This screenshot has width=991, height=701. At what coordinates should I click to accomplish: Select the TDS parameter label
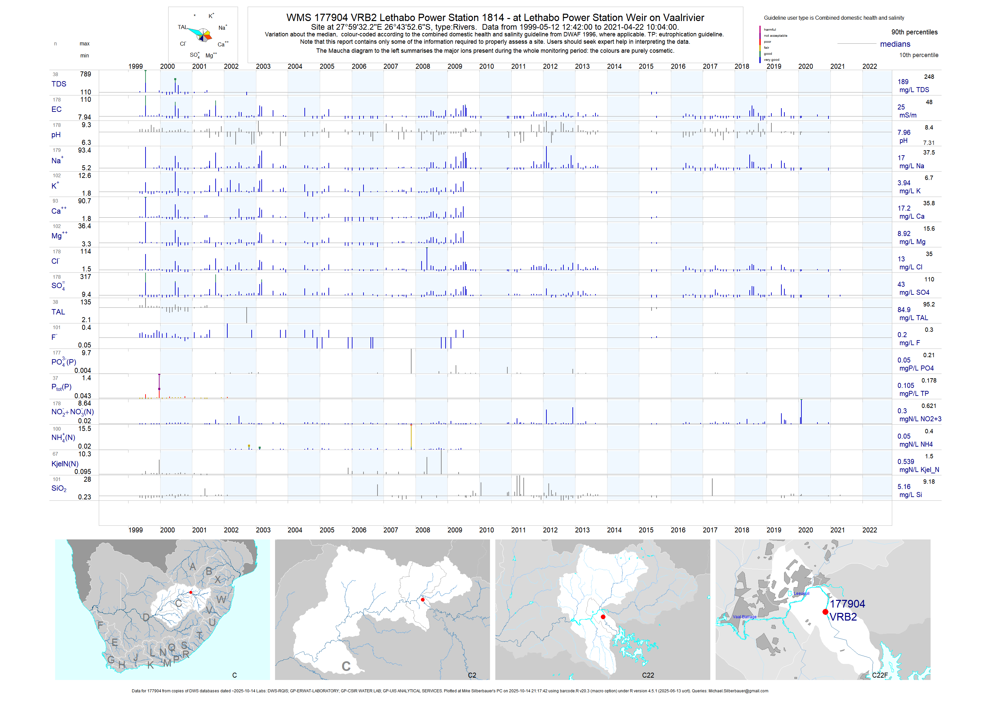point(59,84)
